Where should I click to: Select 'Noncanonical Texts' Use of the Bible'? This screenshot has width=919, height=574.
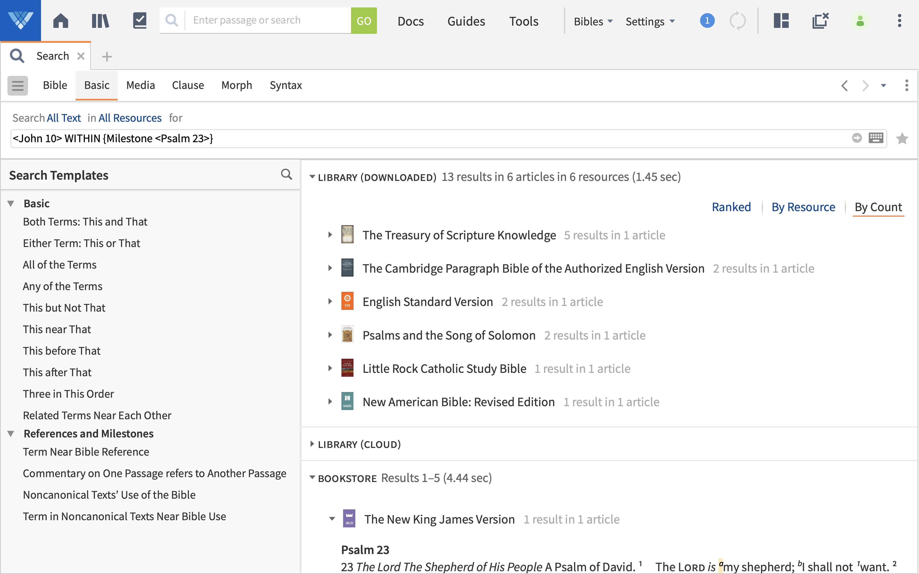pos(109,495)
